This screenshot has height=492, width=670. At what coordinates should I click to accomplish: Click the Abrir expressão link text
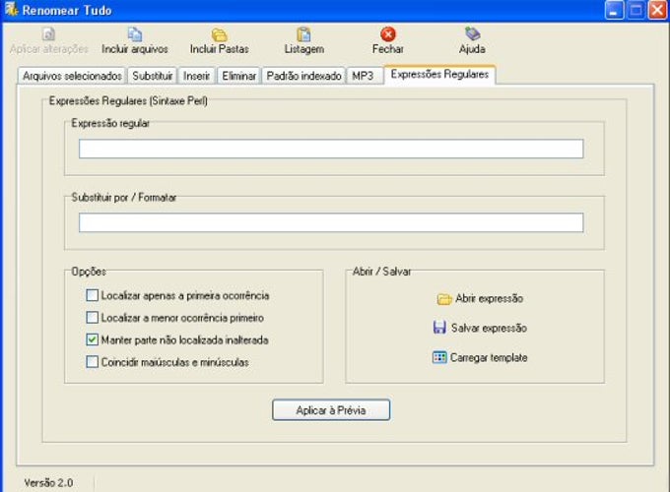(x=490, y=299)
